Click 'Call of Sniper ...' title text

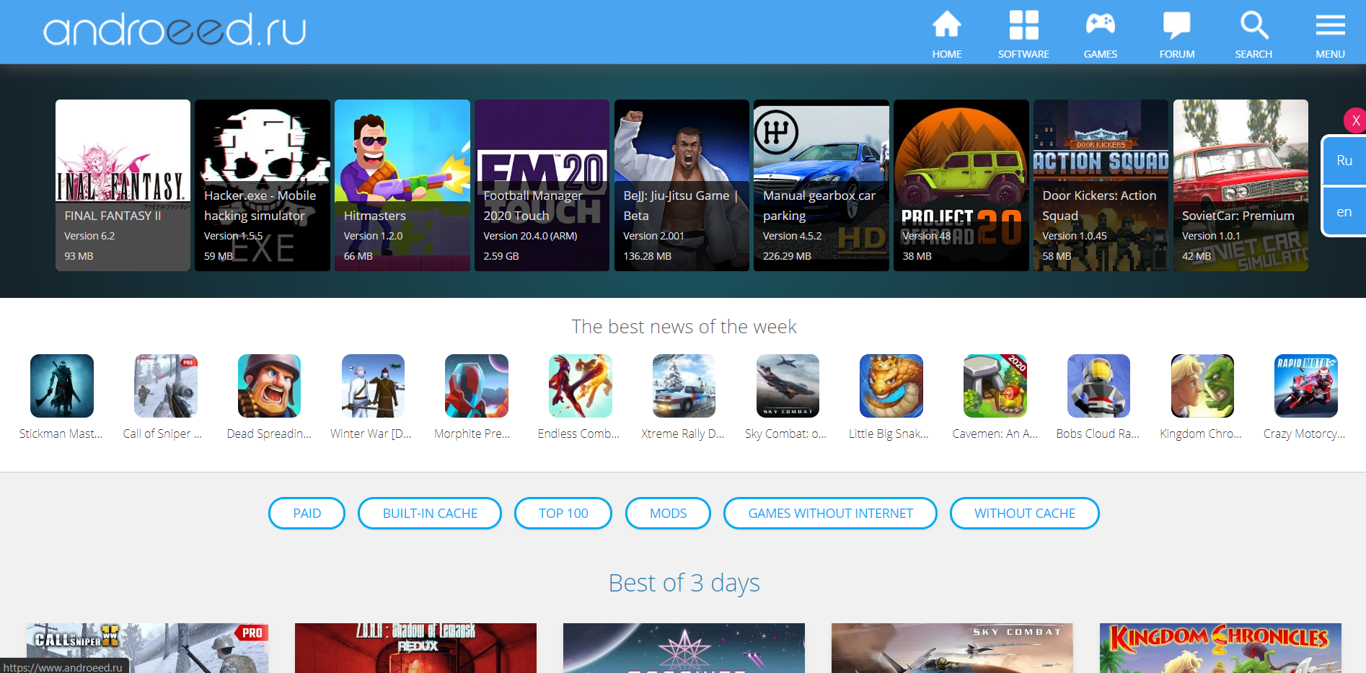point(162,434)
